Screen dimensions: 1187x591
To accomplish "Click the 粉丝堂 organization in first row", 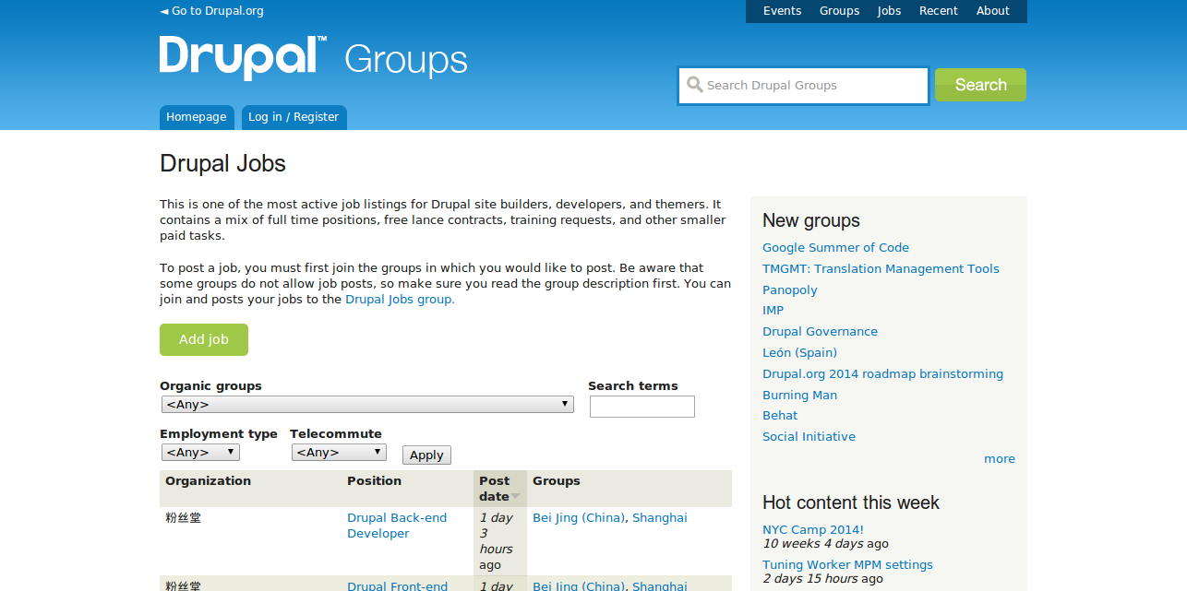I will coord(183,518).
